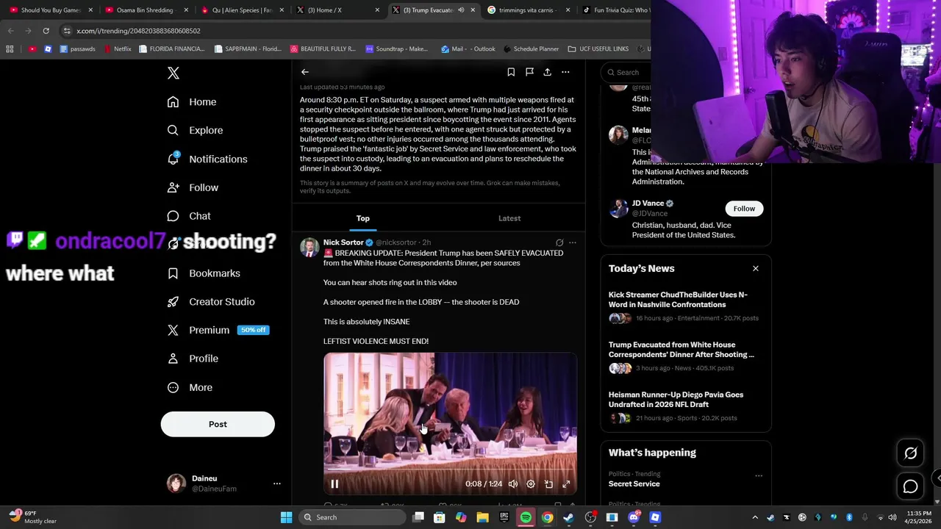Screen dimensions: 941x529
Task: Open Explore in the sidebar
Action: [x=195, y=130]
